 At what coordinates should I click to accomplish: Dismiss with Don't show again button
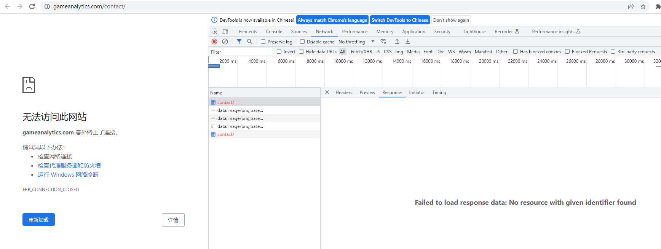(x=451, y=20)
